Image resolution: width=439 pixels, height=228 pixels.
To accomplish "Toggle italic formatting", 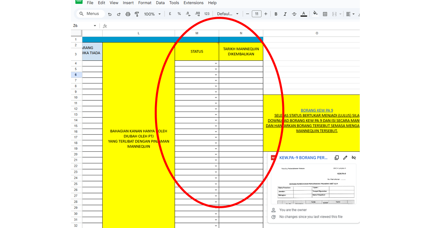I will pyautogui.click(x=285, y=14).
